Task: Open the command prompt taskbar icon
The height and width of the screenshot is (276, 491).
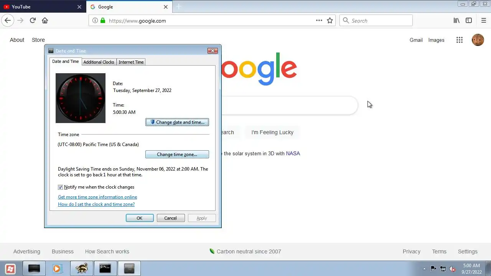Action: pos(105,269)
